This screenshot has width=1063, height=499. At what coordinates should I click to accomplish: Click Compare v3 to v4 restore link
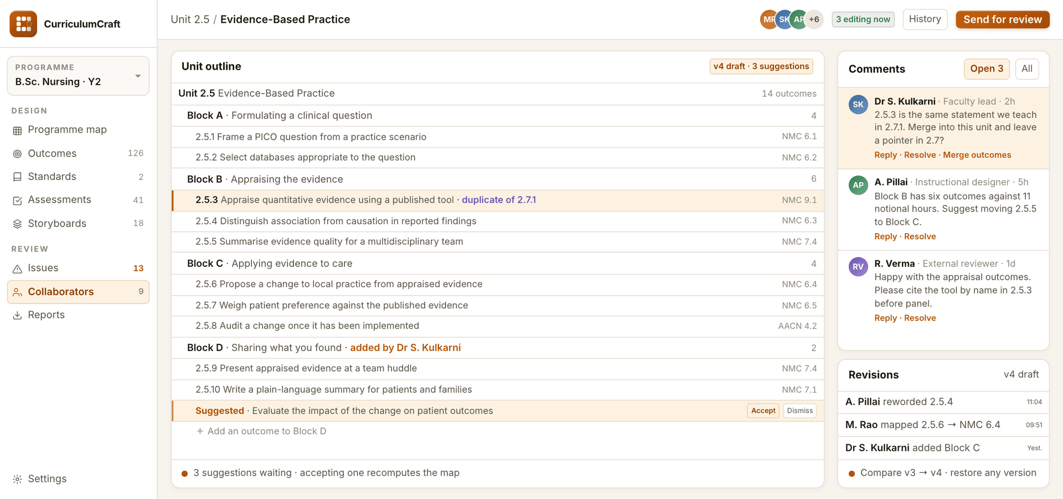tap(948, 473)
